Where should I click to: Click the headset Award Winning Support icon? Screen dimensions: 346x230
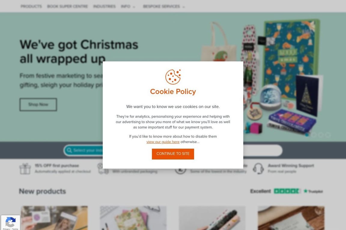tap(258, 169)
